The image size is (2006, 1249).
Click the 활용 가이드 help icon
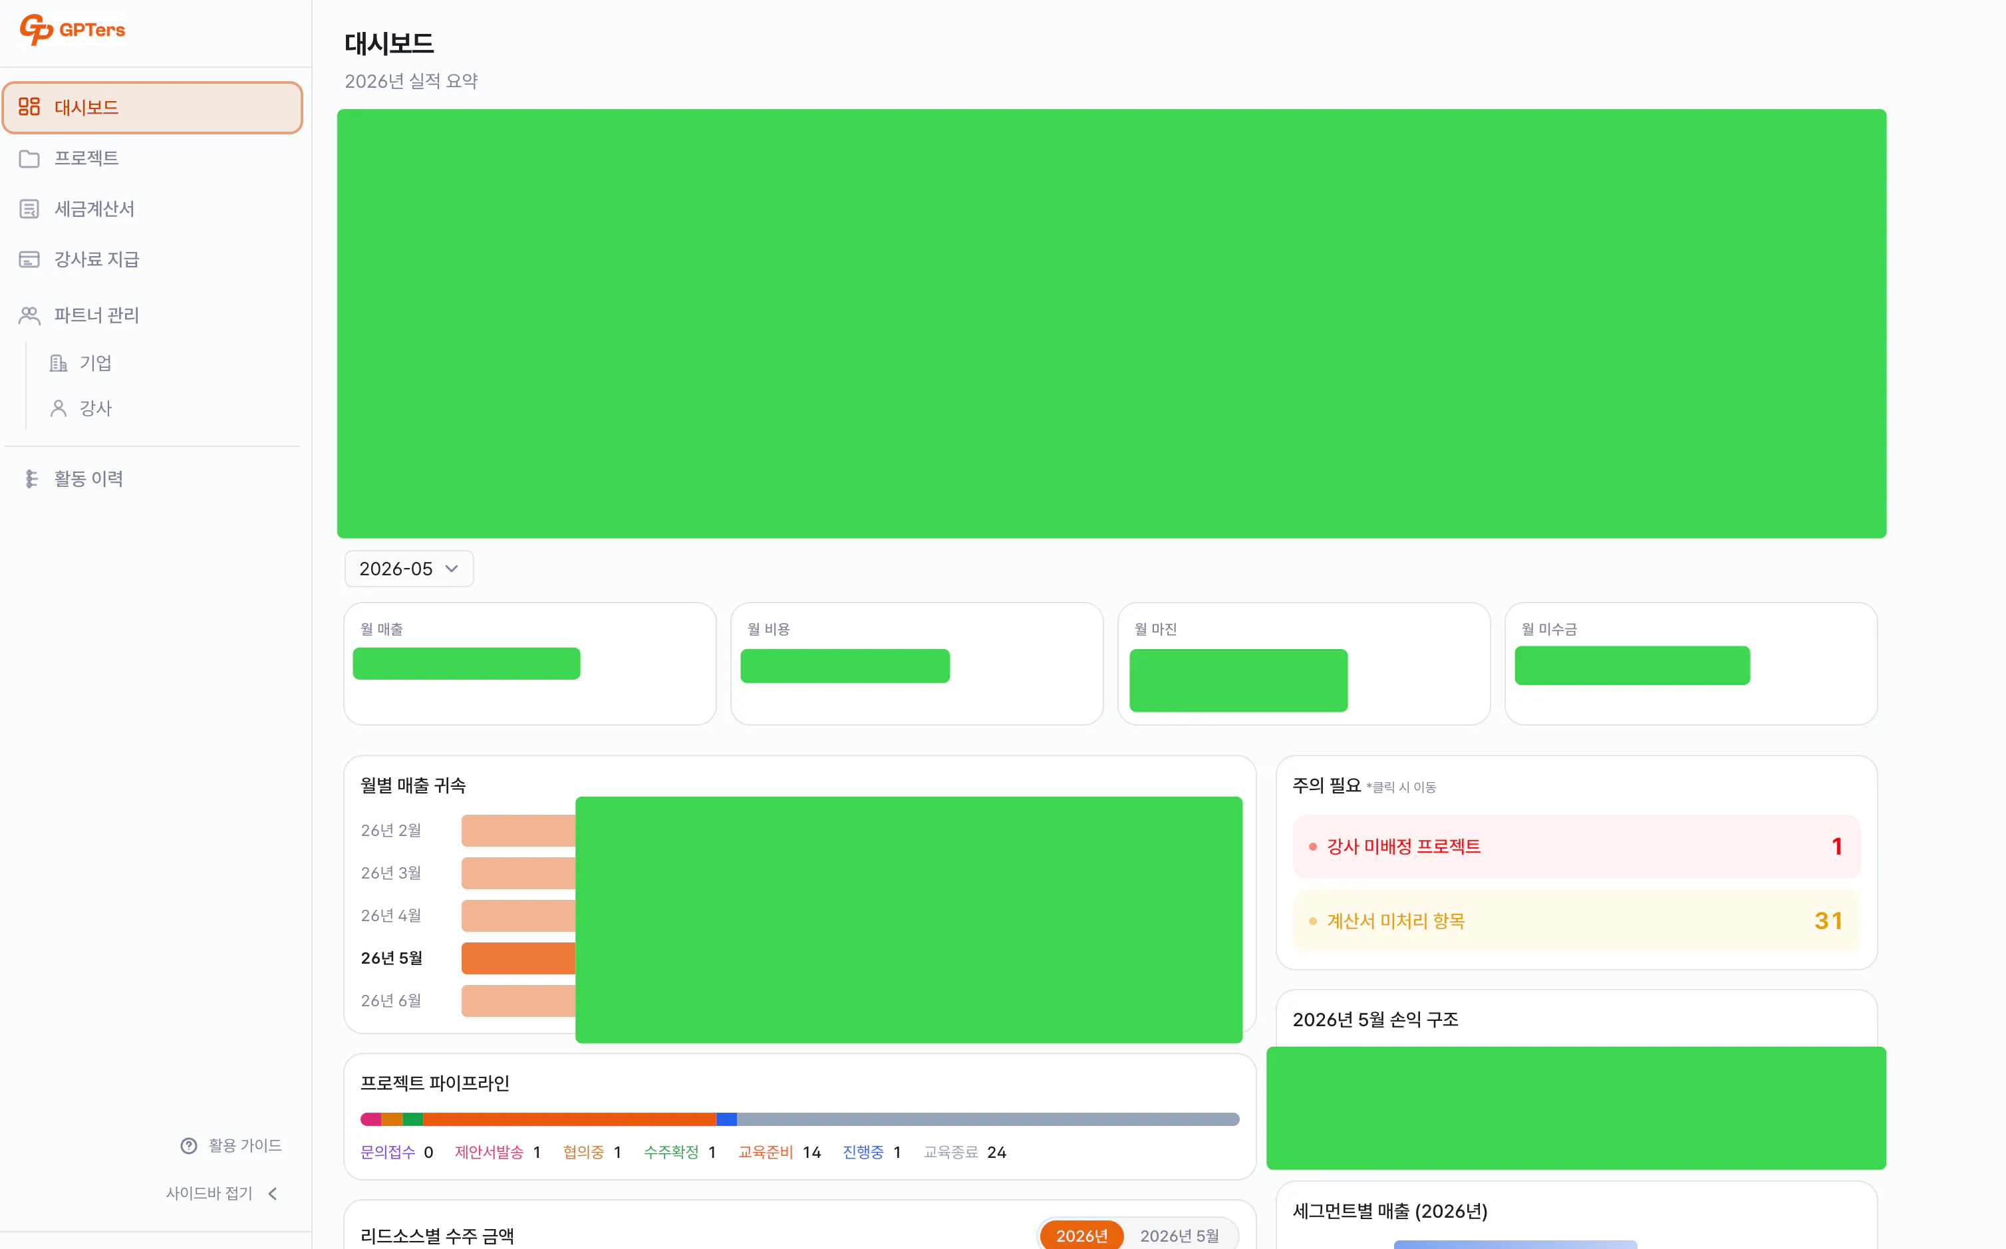click(189, 1145)
